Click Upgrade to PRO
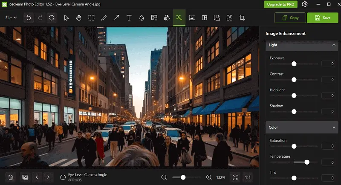The height and width of the screenshot is (185, 341). [280, 4]
